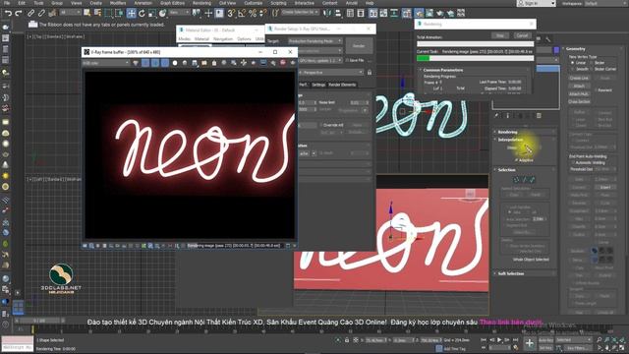
Task: Expand the Soft Selection rollout
Action: tap(526, 273)
